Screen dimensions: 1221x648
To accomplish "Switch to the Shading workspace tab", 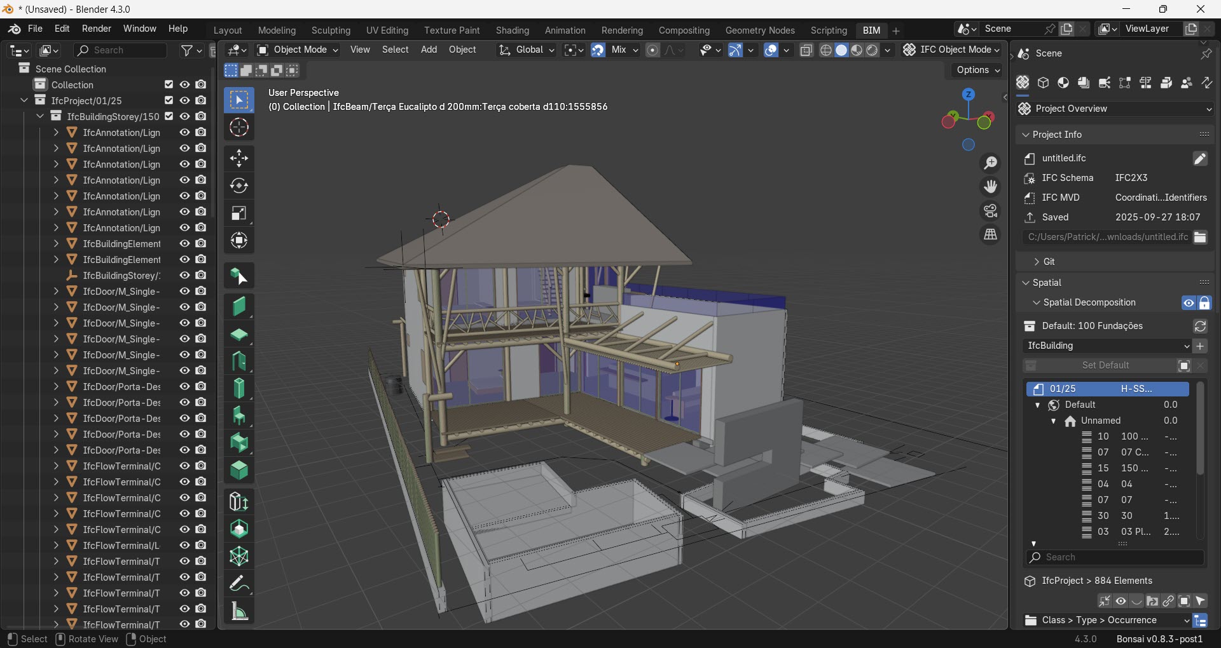I will (x=512, y=30).
